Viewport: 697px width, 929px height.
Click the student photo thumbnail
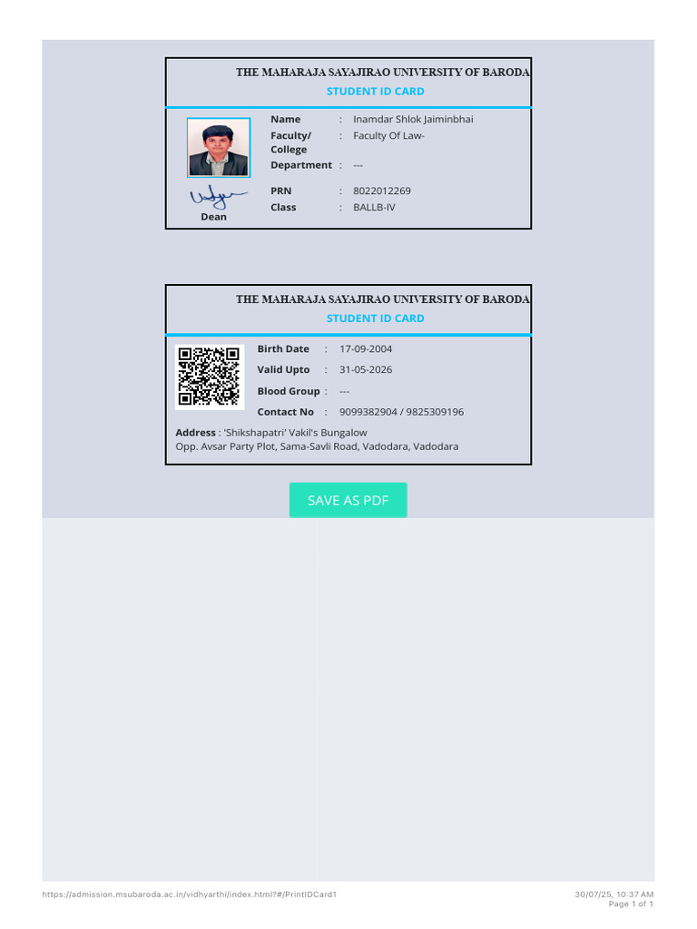point(219,147)
